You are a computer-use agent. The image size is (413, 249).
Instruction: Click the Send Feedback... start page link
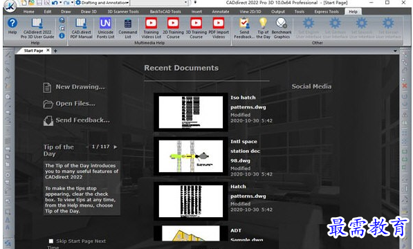click(x=83, y=120)
